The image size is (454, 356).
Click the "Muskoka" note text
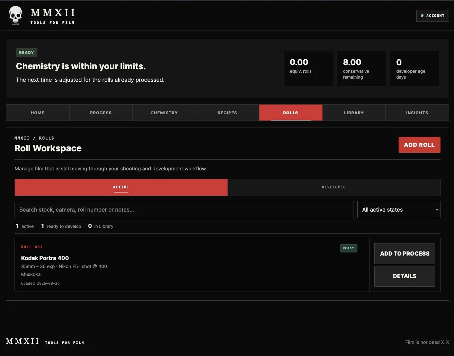click(31, 274)
